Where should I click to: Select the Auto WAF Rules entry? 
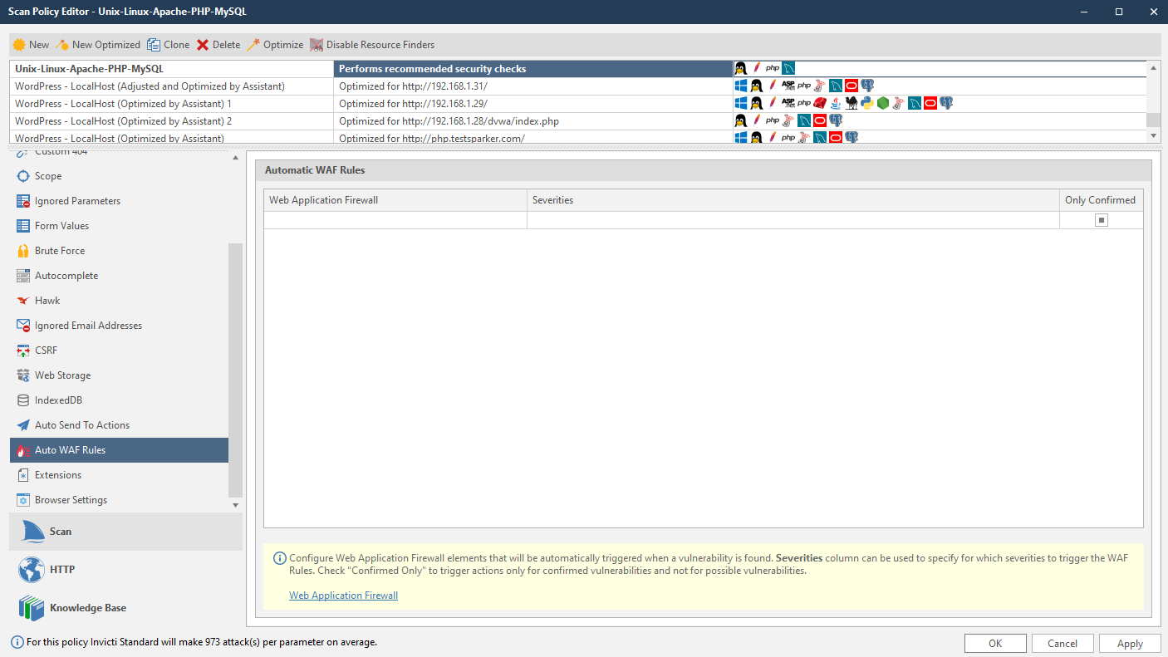click(69, 449)
